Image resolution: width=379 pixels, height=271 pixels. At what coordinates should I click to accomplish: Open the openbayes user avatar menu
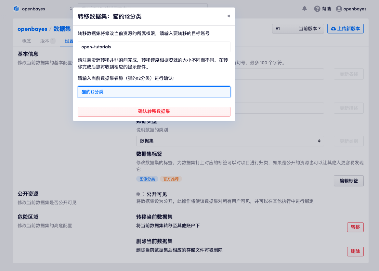tap(339, 9)
